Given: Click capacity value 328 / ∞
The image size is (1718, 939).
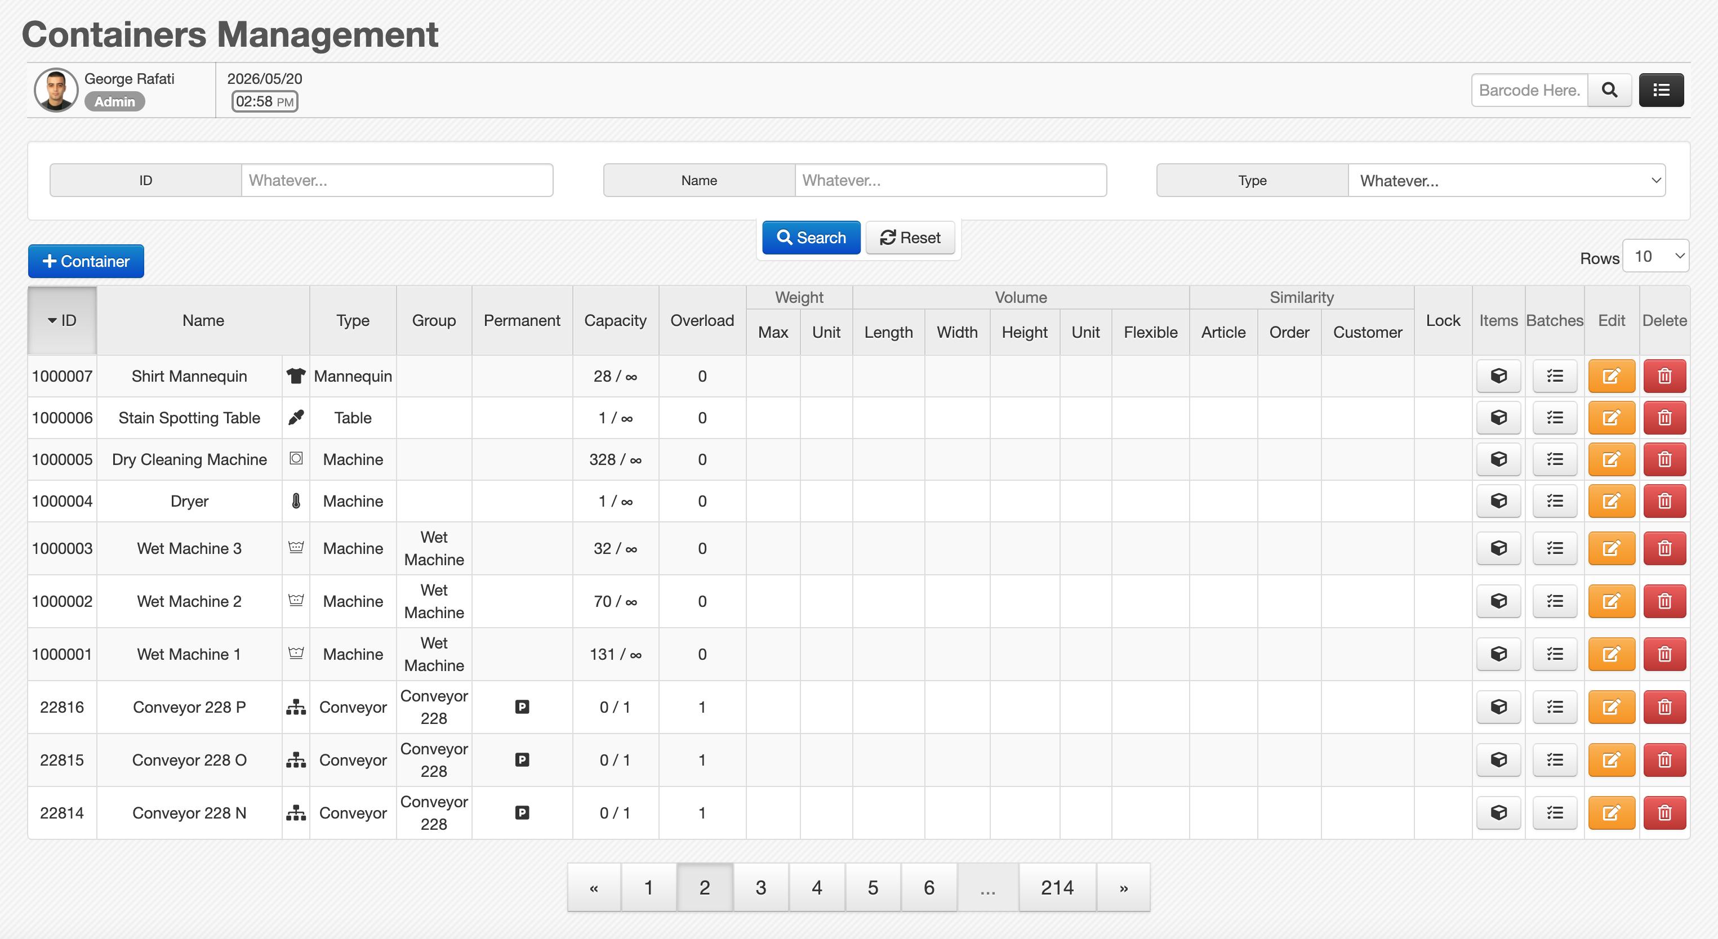Looking at the screenshot, I should [x=616, y=459].
